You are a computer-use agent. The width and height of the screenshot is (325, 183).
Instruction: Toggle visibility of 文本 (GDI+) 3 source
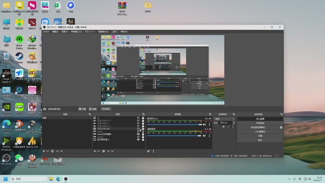pyautogui.click(x=138, y=120)
